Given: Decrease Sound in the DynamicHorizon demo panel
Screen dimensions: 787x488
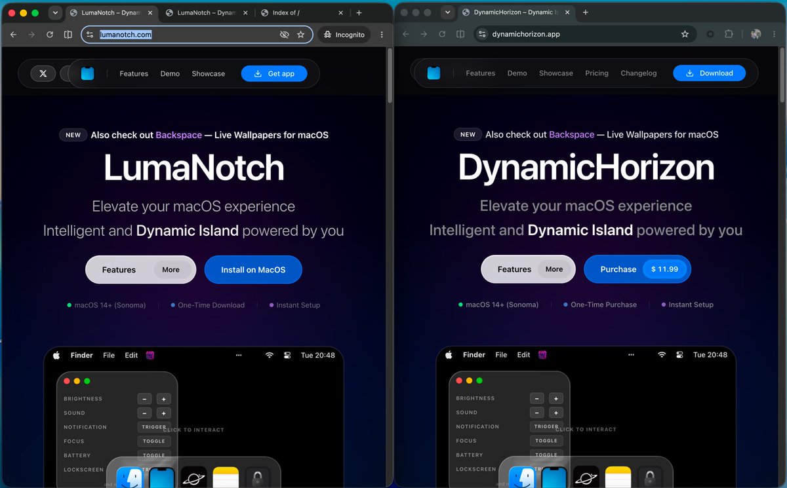Looking at the screenshot, I should (x=536, y=413).
